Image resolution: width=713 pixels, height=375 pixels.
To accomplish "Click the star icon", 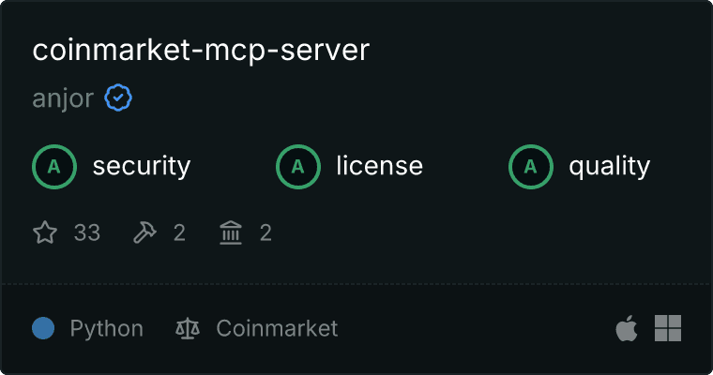I will pos(45,232).
